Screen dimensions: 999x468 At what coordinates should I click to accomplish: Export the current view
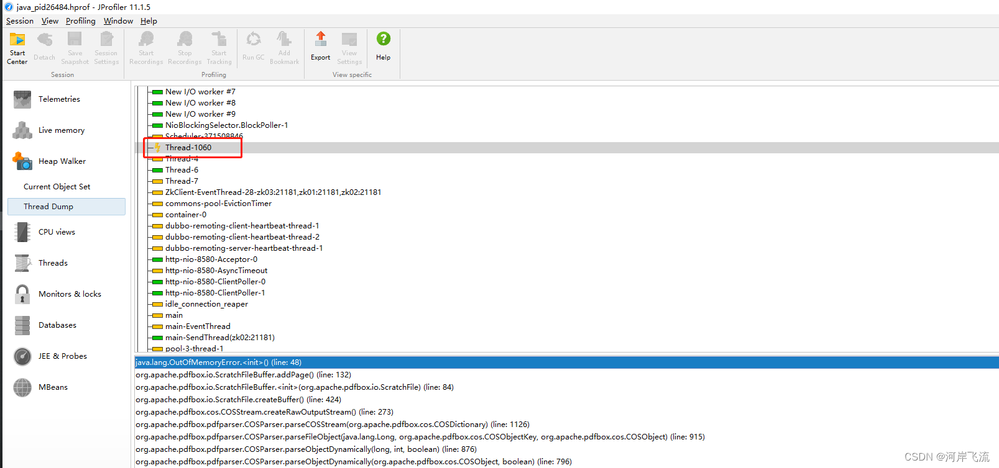click(x=321, y=48)
